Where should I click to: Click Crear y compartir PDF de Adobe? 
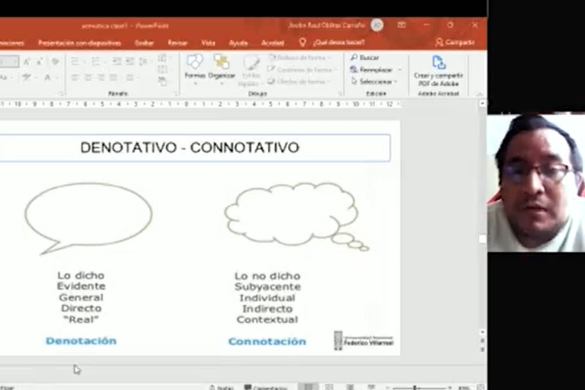(x=438, y=70)
